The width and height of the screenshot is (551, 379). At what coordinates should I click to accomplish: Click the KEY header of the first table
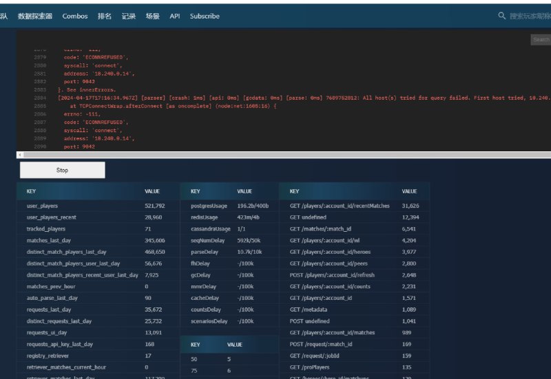[31, 191]
